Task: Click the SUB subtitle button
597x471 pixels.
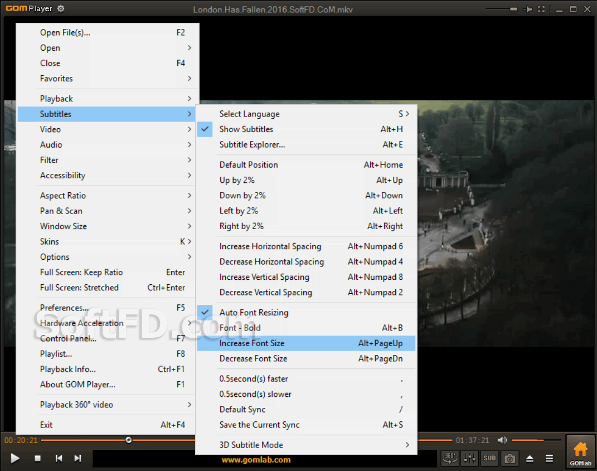Action: click(489, 458)
